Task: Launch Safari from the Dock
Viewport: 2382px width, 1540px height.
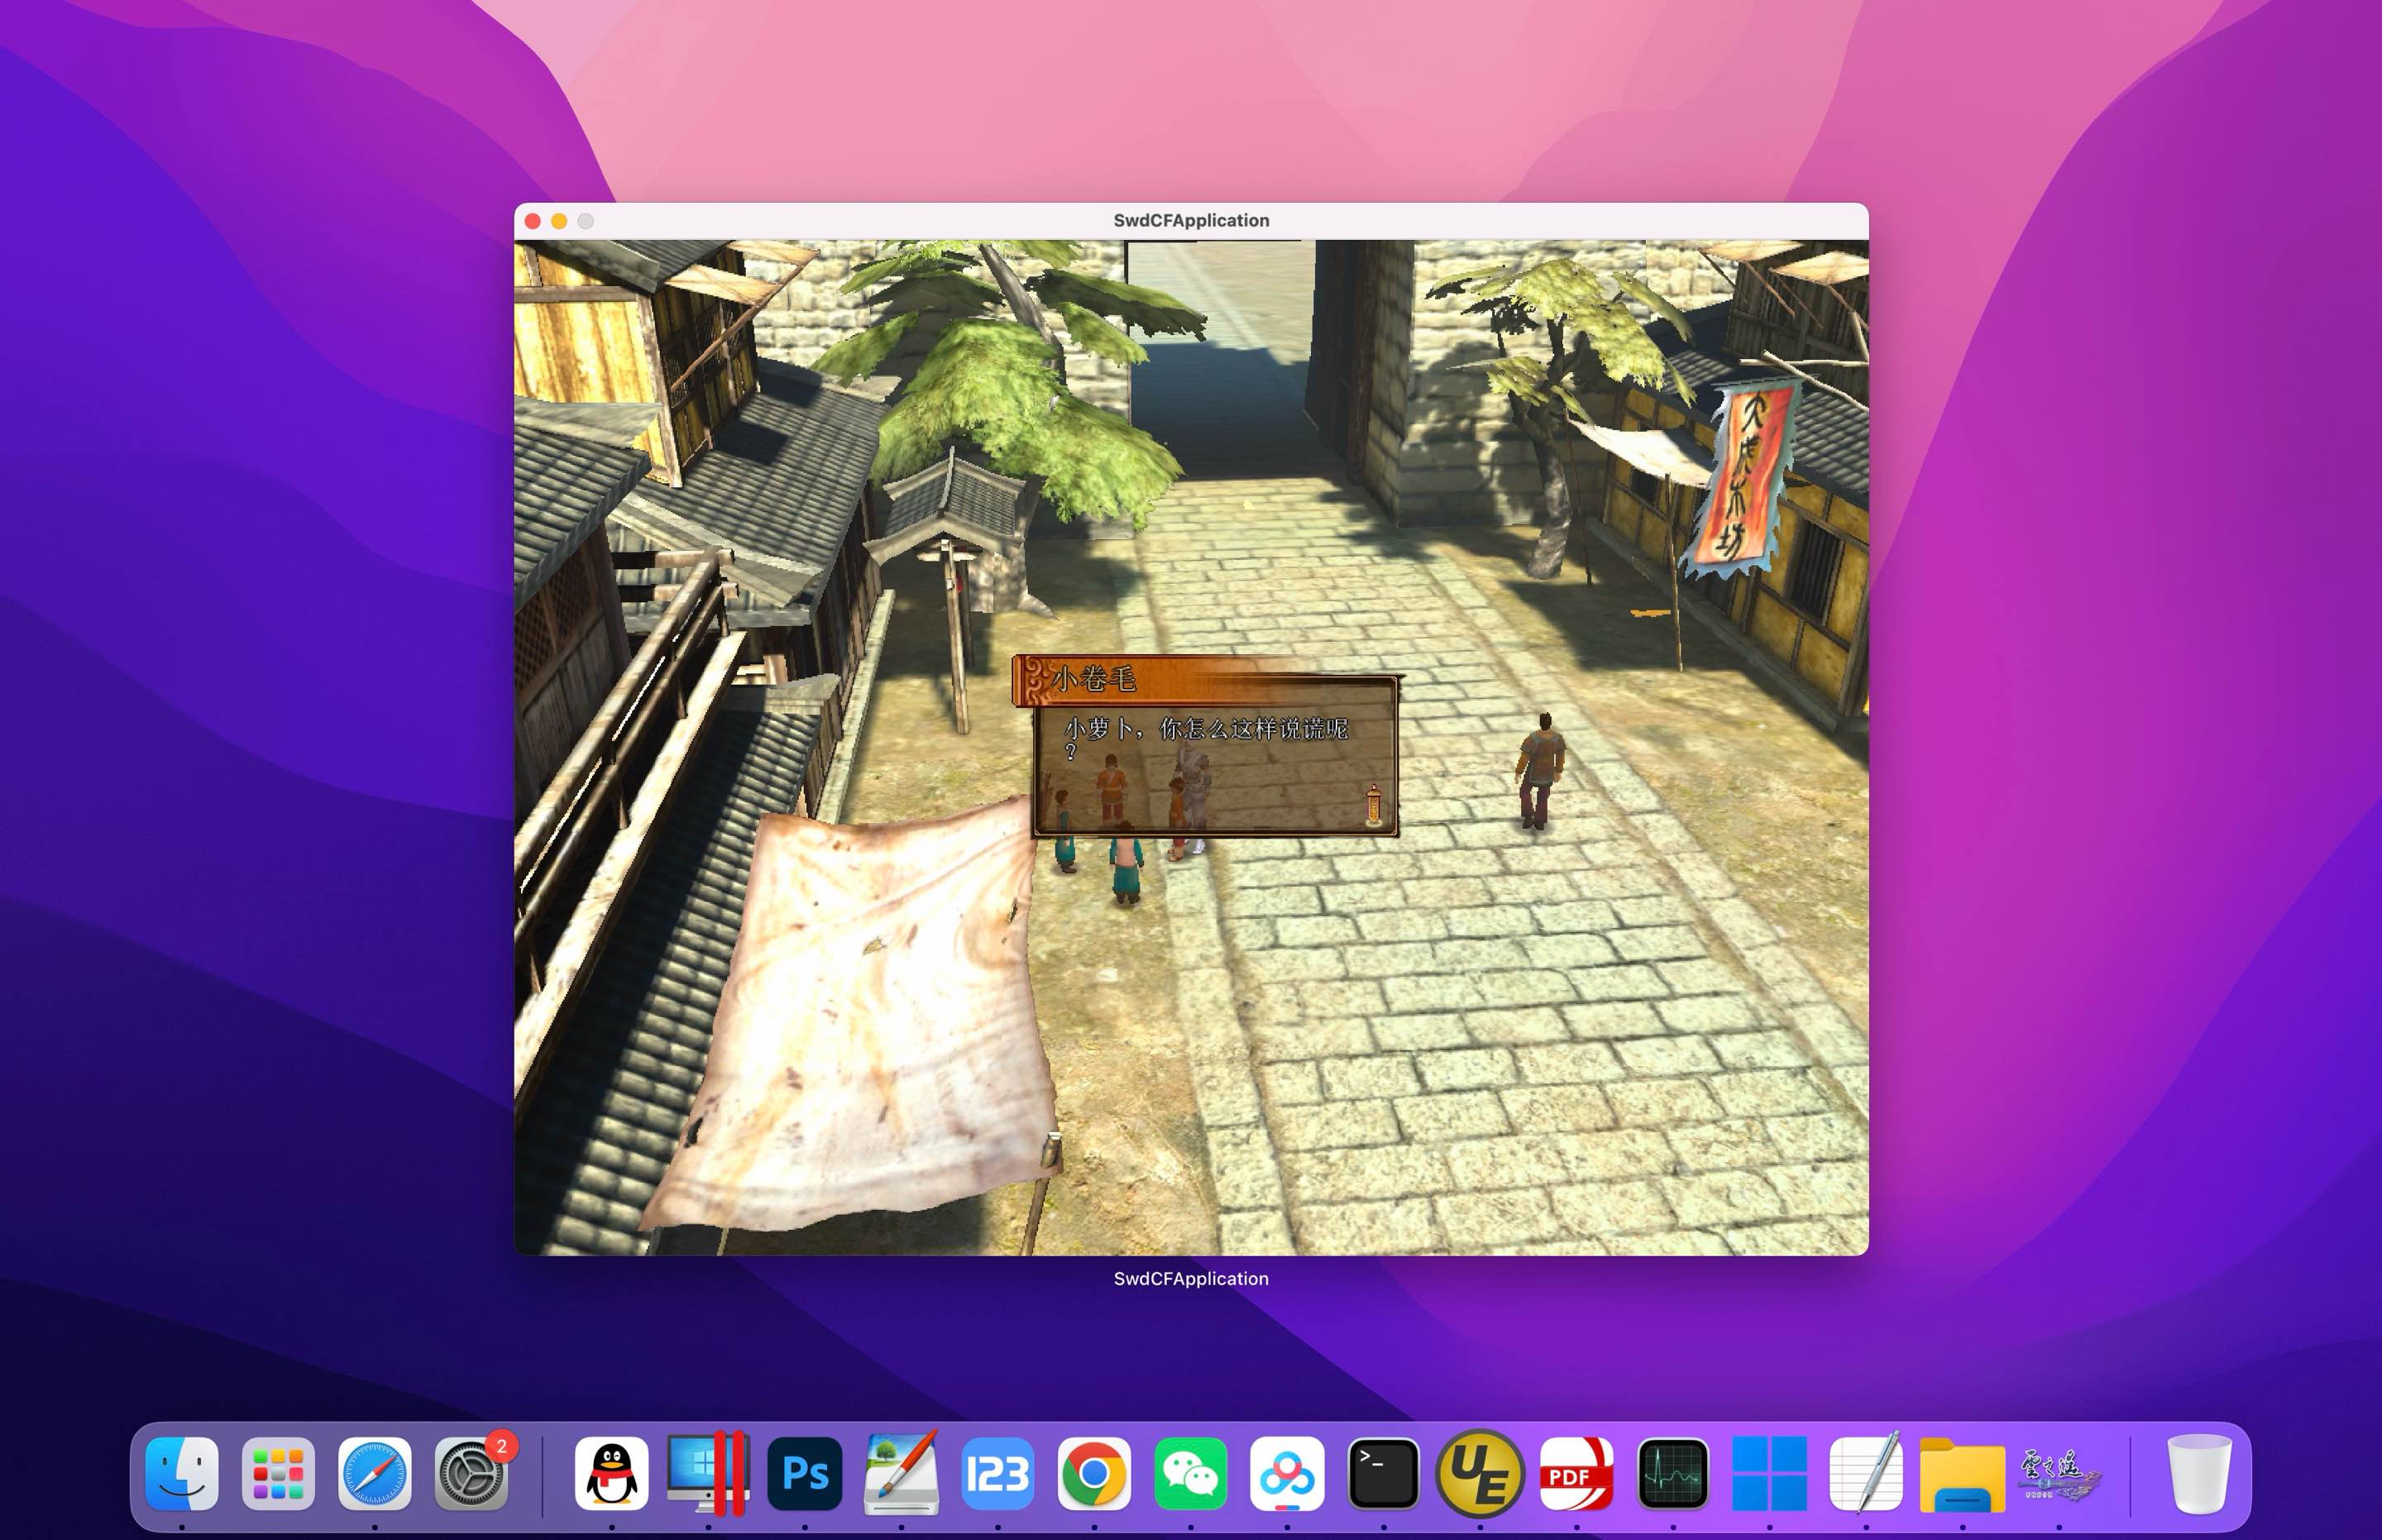Action: 375,1473
